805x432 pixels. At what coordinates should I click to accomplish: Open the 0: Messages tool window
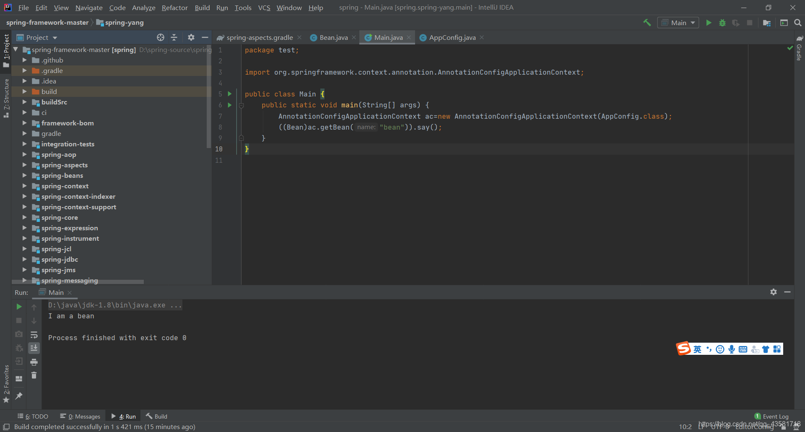point(80,416)
